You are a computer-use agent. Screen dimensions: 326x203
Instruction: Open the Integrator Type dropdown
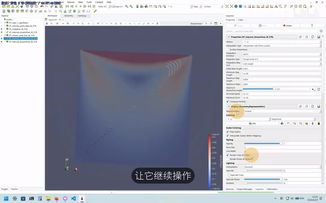coord(282,59)
